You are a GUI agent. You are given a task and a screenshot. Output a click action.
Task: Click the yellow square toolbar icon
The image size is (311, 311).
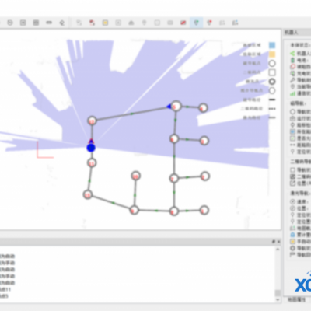click(105, 23)
